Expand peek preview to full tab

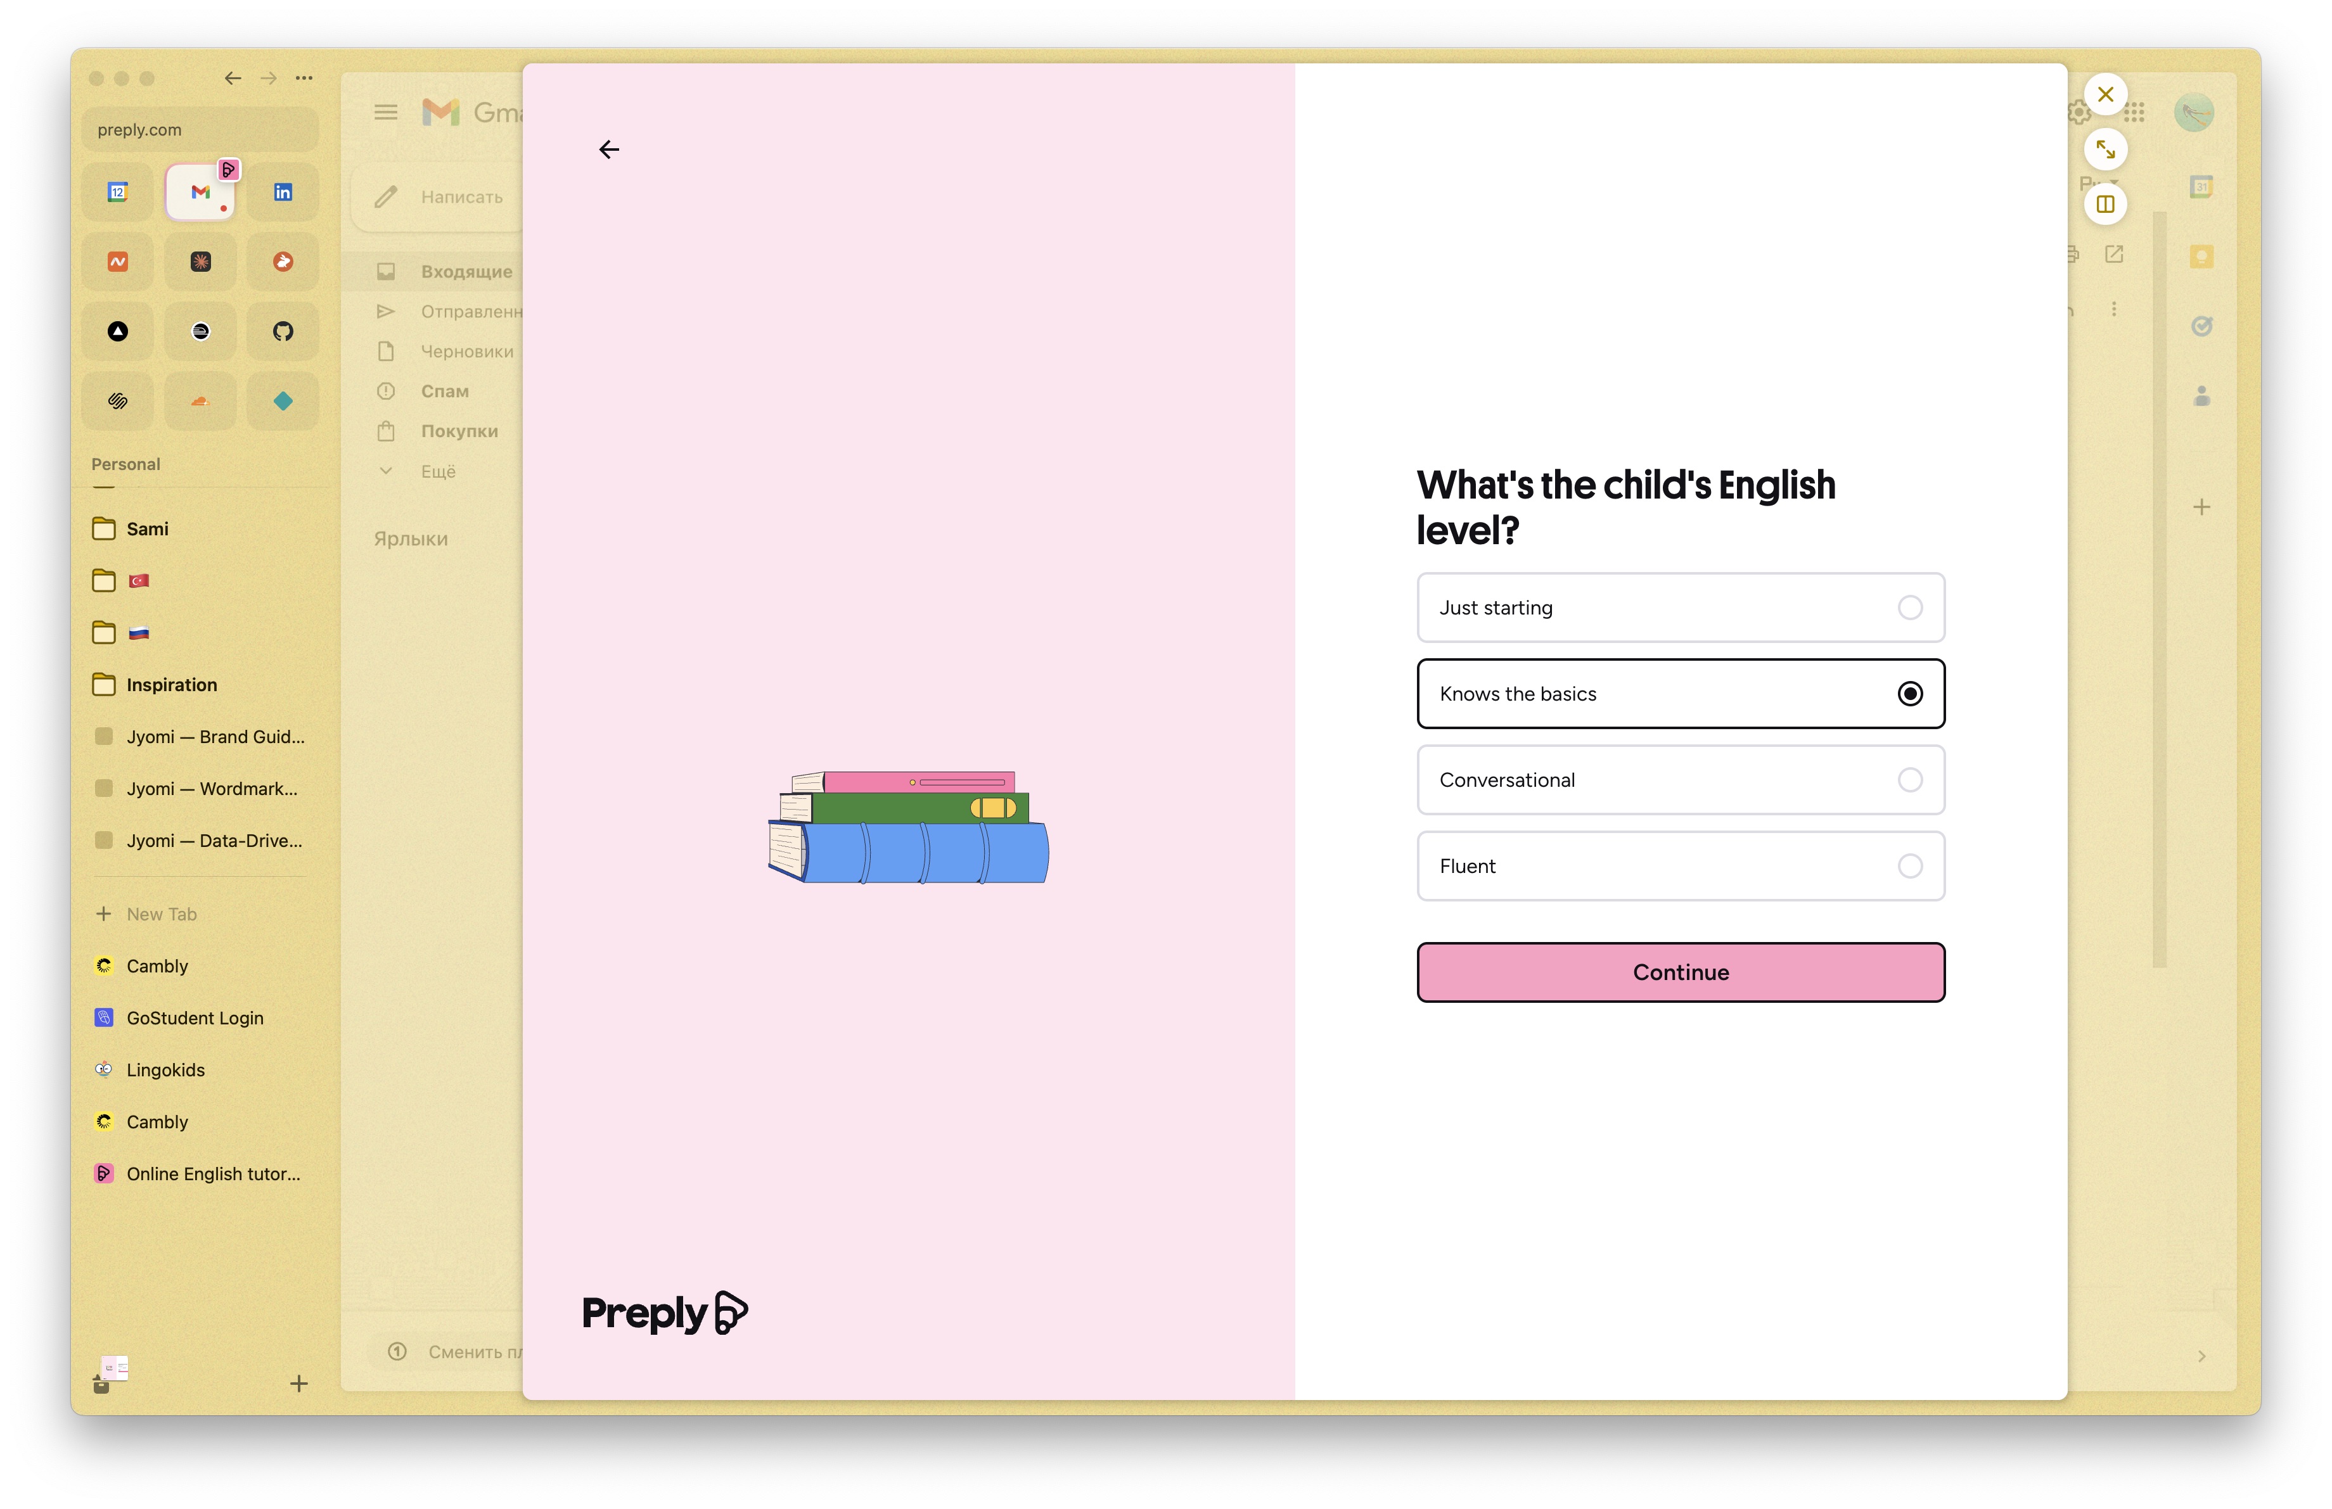[2105, 149]
